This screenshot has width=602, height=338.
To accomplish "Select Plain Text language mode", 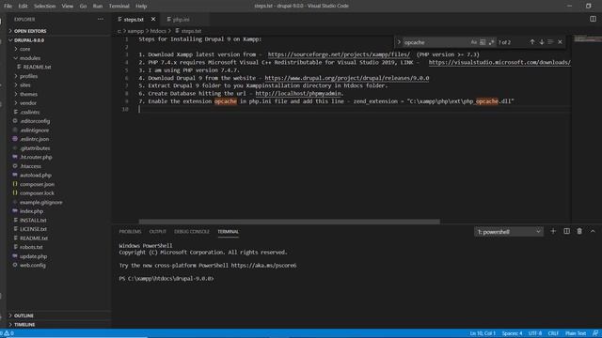I will pyautogui.click(x=576, y=333).
